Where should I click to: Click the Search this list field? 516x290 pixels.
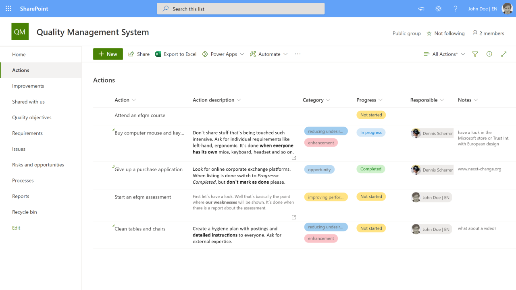241,9
